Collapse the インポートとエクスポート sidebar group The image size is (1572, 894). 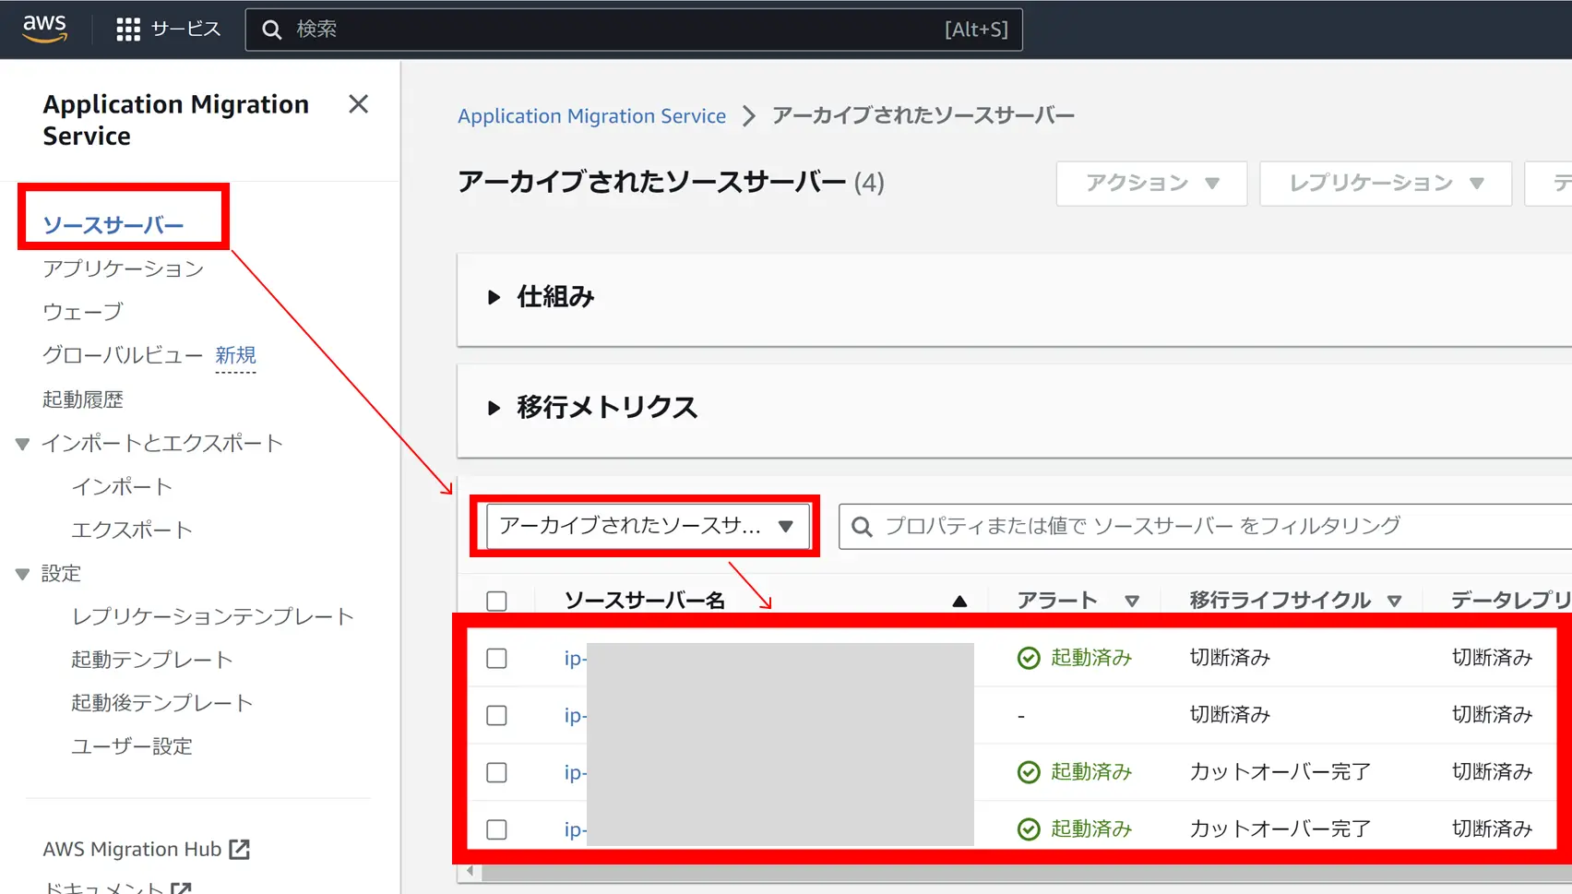(23, 444)
